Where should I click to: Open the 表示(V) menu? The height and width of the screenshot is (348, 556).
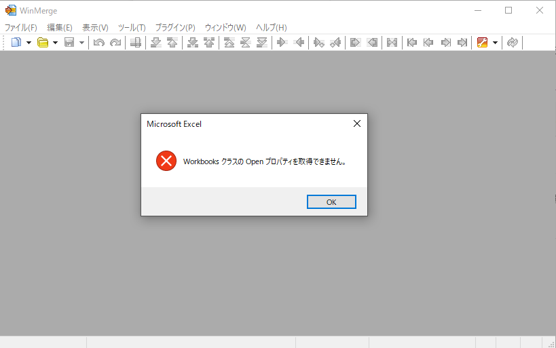coord(96,27)
